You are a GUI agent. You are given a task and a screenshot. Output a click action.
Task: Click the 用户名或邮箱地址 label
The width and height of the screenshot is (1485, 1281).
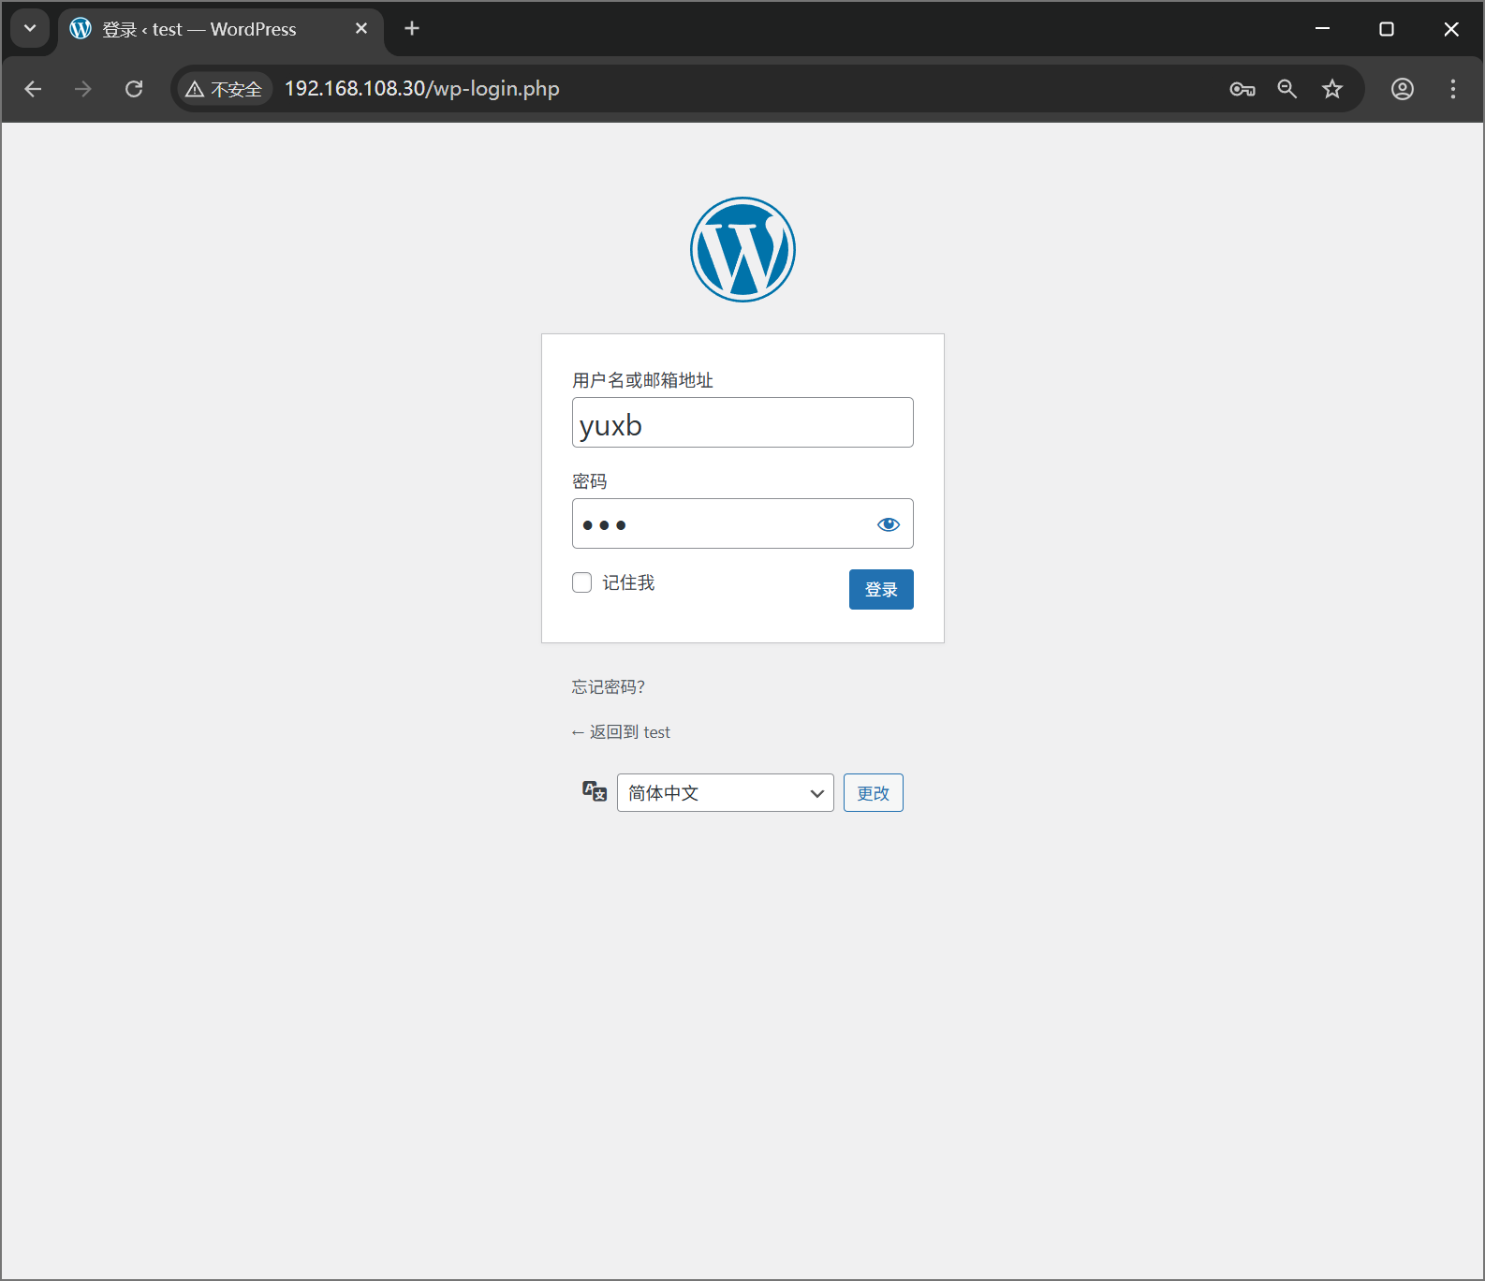click(x=643, y=380)
